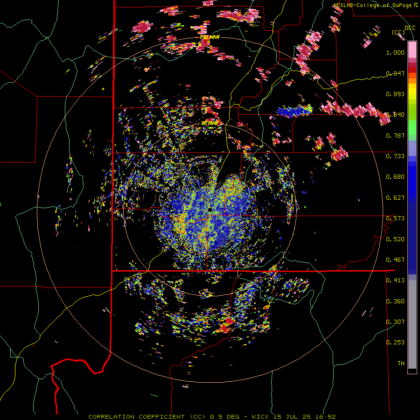Click the black radar site dot at center

click(x=210, y=209)
